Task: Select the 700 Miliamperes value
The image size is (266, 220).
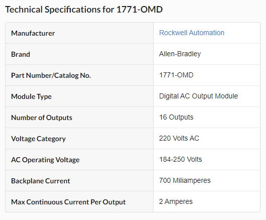Action: (x=185, y=180)
